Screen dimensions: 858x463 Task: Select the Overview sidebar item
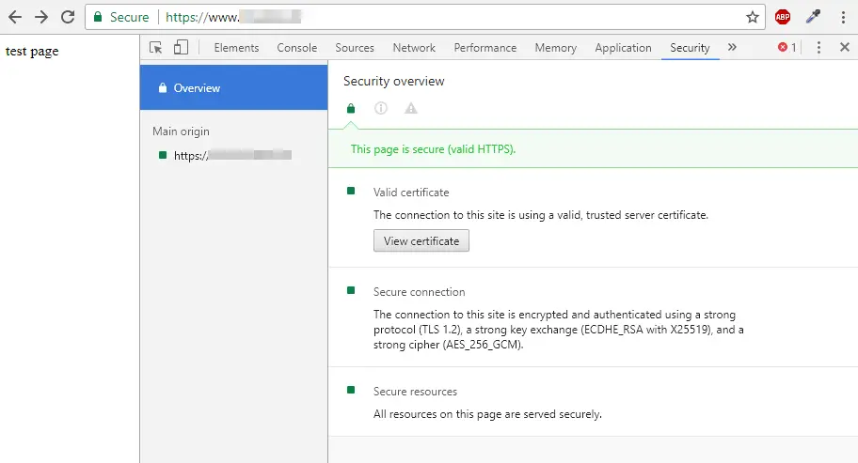(x=234, y=88)
